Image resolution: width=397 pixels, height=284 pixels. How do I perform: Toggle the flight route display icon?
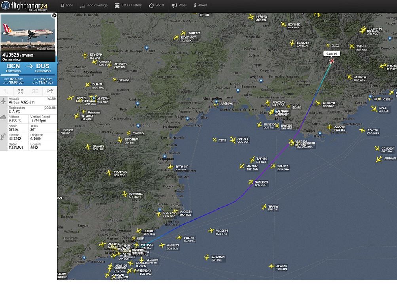(x=6, y=91)
